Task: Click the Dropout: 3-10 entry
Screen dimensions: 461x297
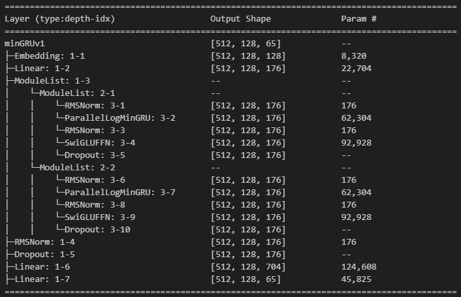Action: 97,229
